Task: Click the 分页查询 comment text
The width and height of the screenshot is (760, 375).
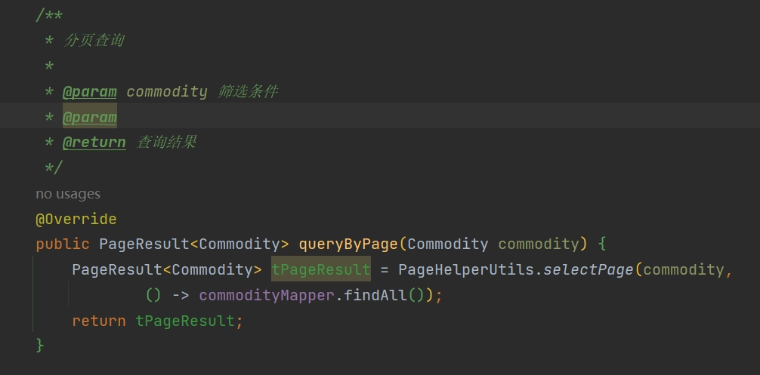Action: tap(94, 40)
